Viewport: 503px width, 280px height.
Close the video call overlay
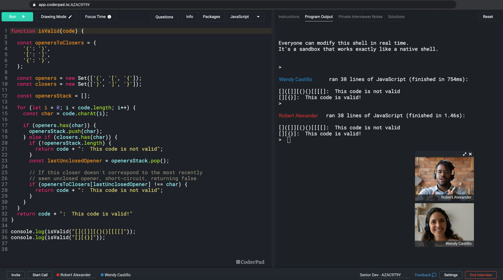pos(470,154)
